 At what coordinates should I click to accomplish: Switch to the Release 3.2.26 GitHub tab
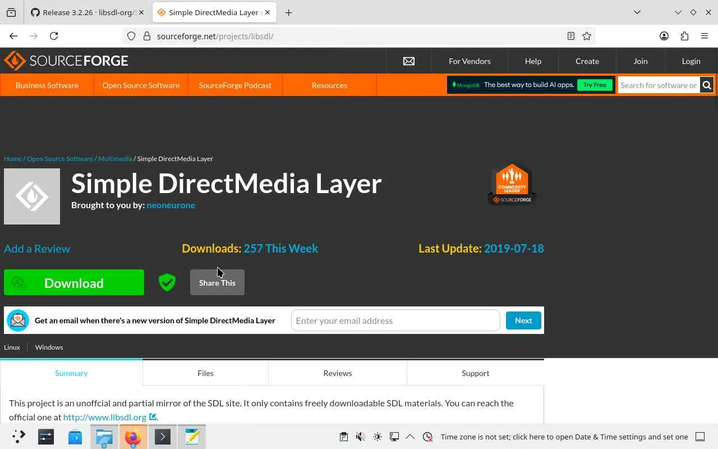[x=87, y=12]
